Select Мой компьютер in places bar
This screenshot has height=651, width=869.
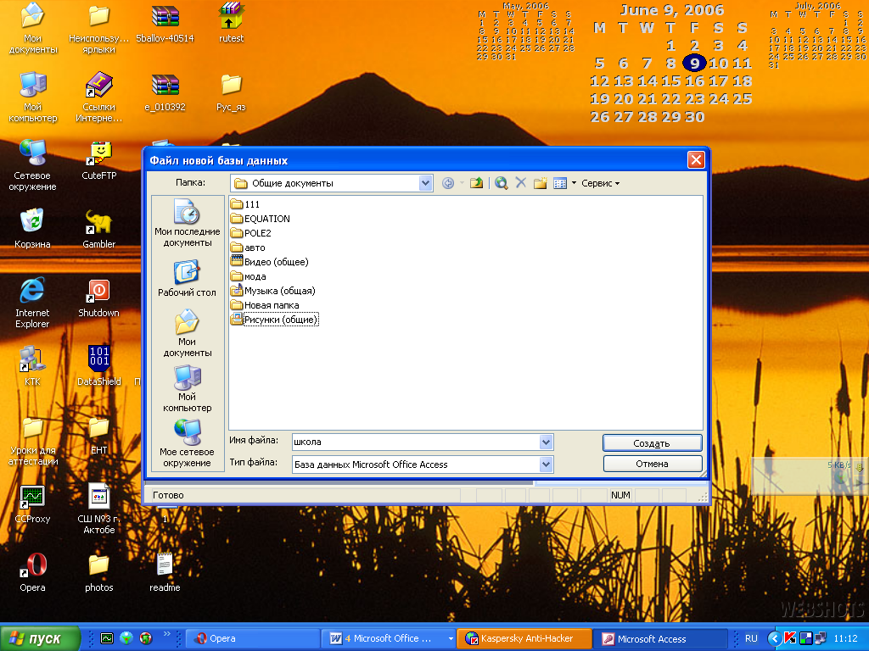coord(188,388)
